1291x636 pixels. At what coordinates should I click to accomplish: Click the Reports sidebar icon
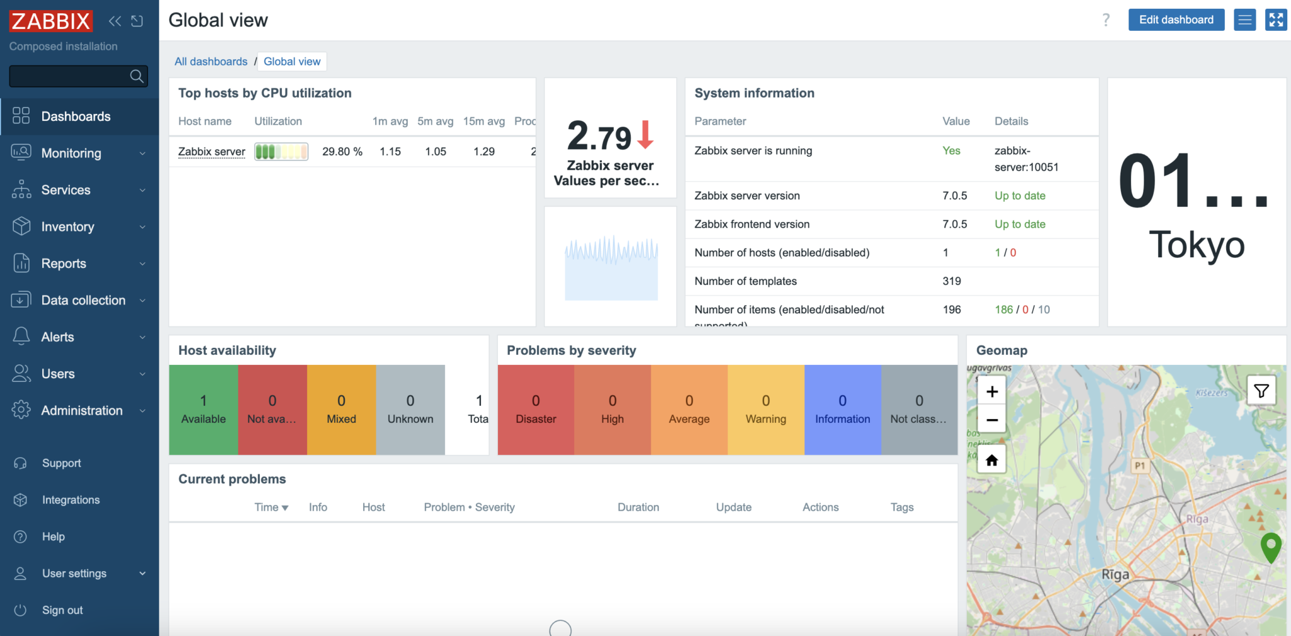[x=21, y=263]
